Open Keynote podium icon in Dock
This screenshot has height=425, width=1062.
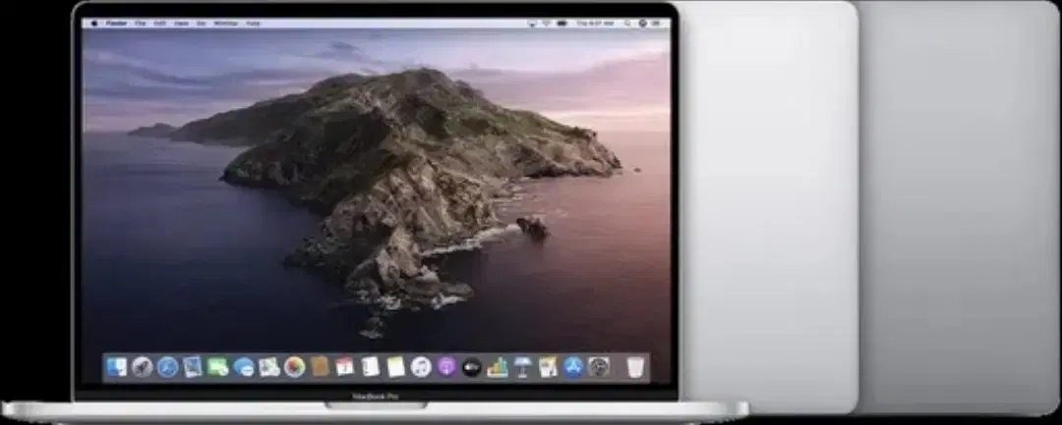(x=523, y=367)
